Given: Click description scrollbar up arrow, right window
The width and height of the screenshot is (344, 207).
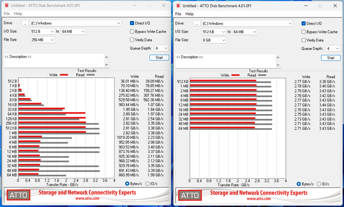Looking at the screenshot, I should point(278,57).
